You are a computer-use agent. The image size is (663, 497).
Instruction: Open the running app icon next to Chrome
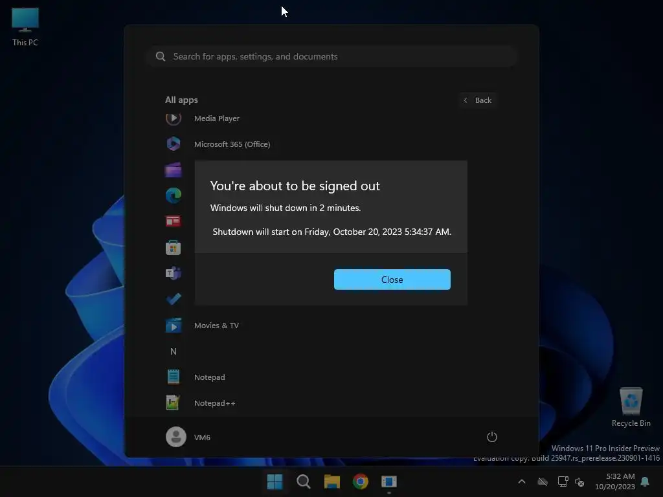tap(389, 481)
